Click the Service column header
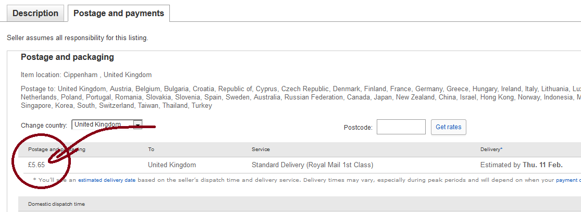The image size is (581, 212). pos(261,149)
